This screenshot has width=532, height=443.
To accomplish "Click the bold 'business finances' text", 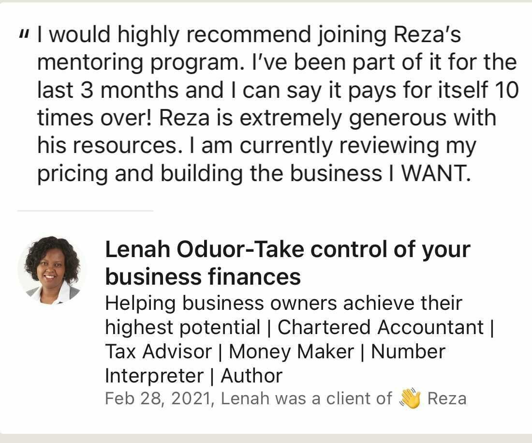I will 203,277.
